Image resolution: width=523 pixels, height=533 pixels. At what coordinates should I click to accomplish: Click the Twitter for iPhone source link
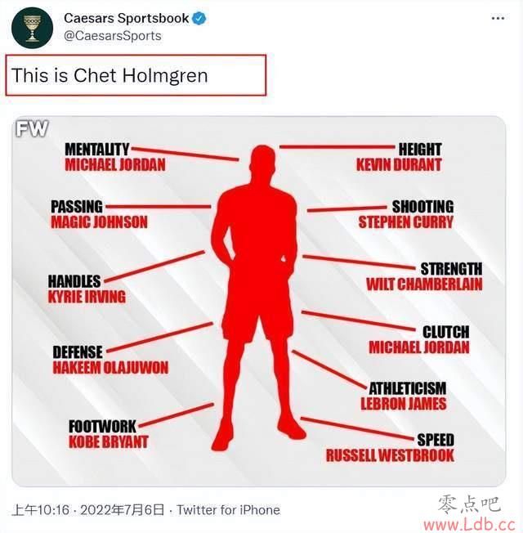click(228, 510)
